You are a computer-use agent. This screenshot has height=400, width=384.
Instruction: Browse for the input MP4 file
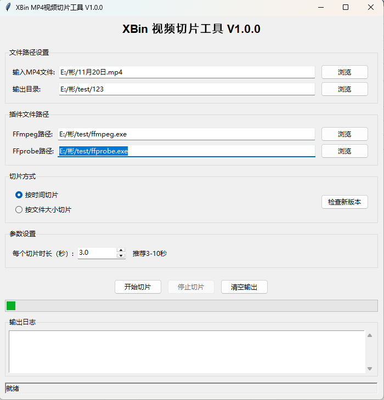click(345, 72)
